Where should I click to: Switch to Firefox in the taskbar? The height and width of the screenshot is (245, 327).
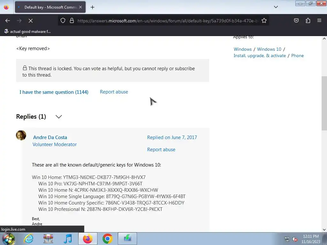click(87, 239)
